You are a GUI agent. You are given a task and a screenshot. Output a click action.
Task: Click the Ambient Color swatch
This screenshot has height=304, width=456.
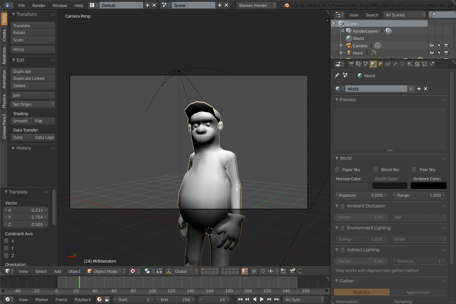point(428,186)
